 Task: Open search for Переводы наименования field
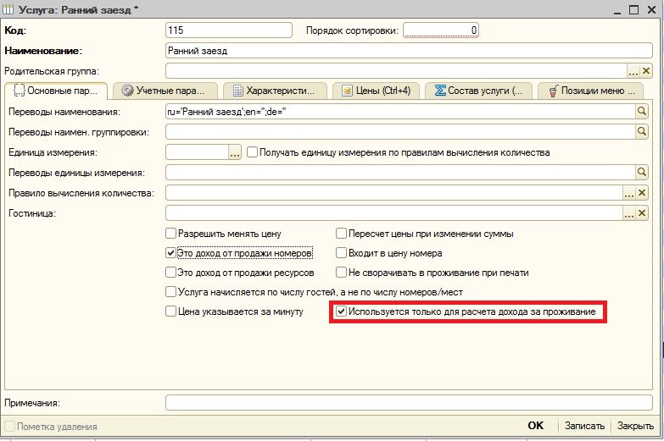click(x=642, y=112)
